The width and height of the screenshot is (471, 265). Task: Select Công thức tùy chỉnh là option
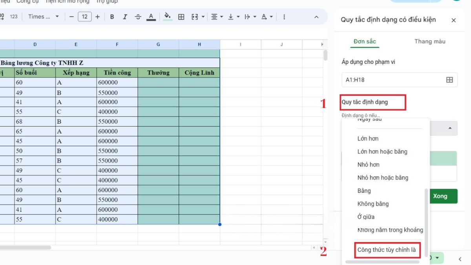coord(386,250)
